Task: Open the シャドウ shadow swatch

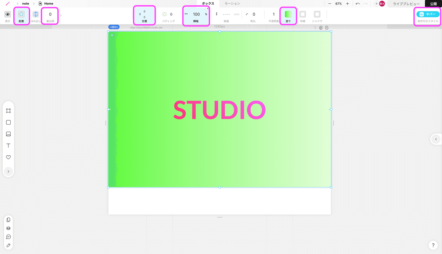Action: click(x=317, y=14)
